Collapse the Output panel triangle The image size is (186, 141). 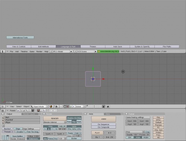pyautogui.click(x=3, y=114)
